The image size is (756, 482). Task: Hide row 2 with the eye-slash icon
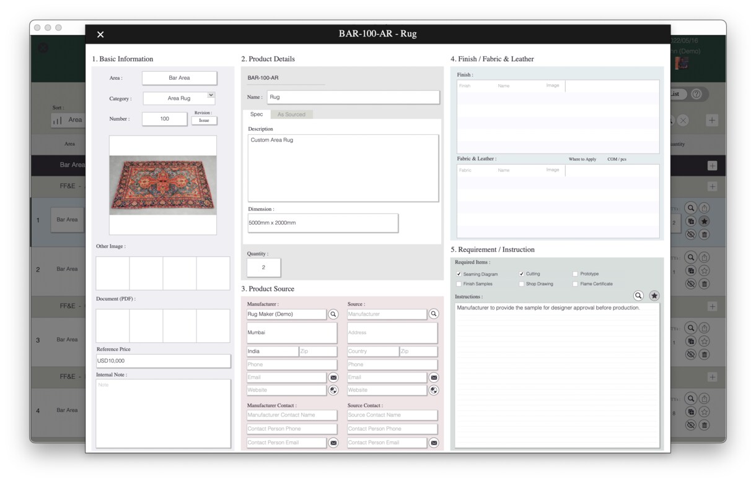pyautogui.click(x=691, y=284)
